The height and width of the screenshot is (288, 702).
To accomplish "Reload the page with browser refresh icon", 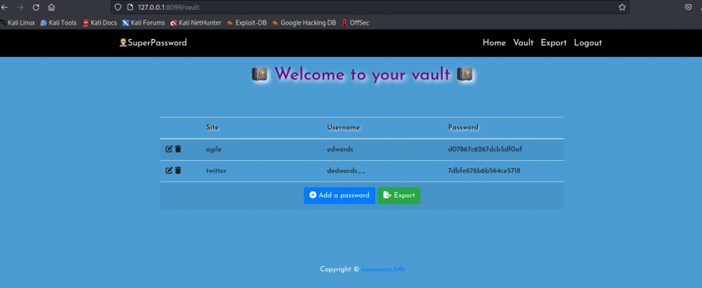I will [36, 7].
